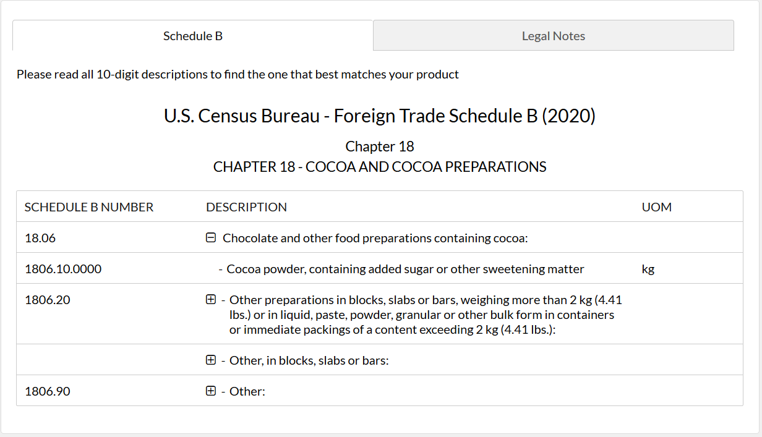The height and width of the screenshot is (437, 762).
Task: Click the Chocolate and other food preparations text
Action: point(375,238)
